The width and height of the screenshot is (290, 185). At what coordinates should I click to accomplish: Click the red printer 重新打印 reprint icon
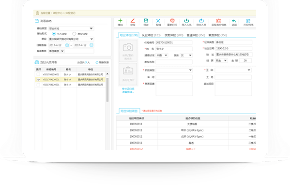[x=172, y=21]
